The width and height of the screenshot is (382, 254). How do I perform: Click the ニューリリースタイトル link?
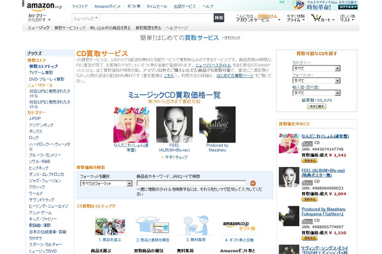[213, 65]
